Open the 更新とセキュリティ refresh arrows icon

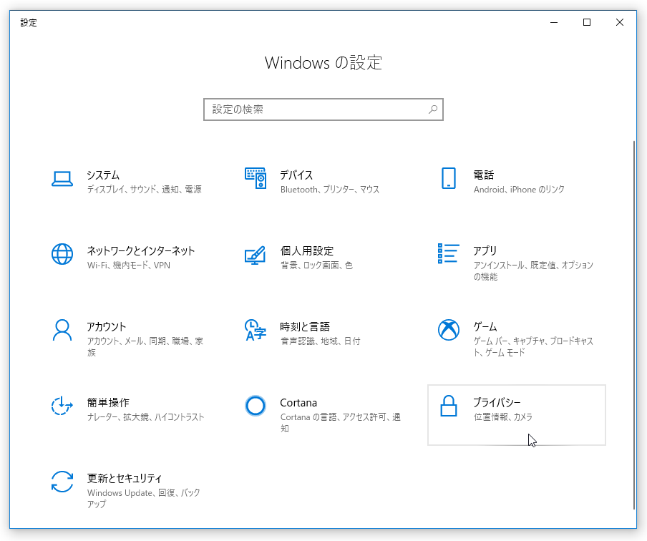coord(62,482)
